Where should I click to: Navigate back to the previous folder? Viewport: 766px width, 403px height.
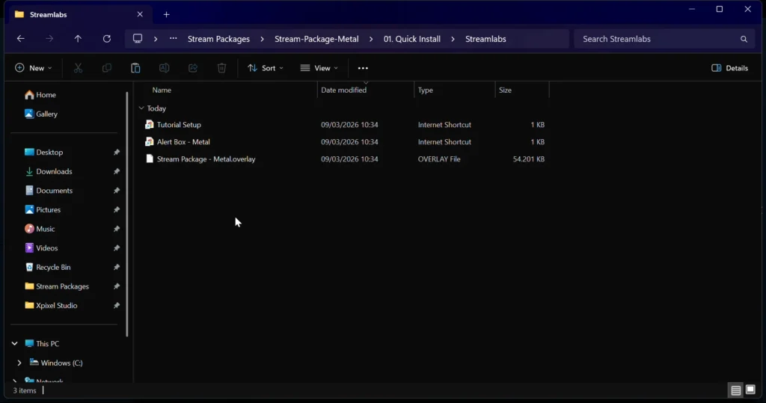pos(20,39)
